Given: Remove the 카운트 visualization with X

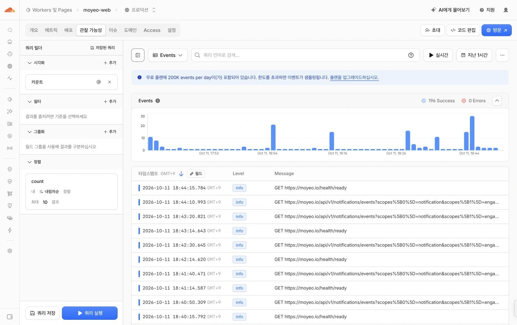Looking at the screenshot, I should coord(110,82).
